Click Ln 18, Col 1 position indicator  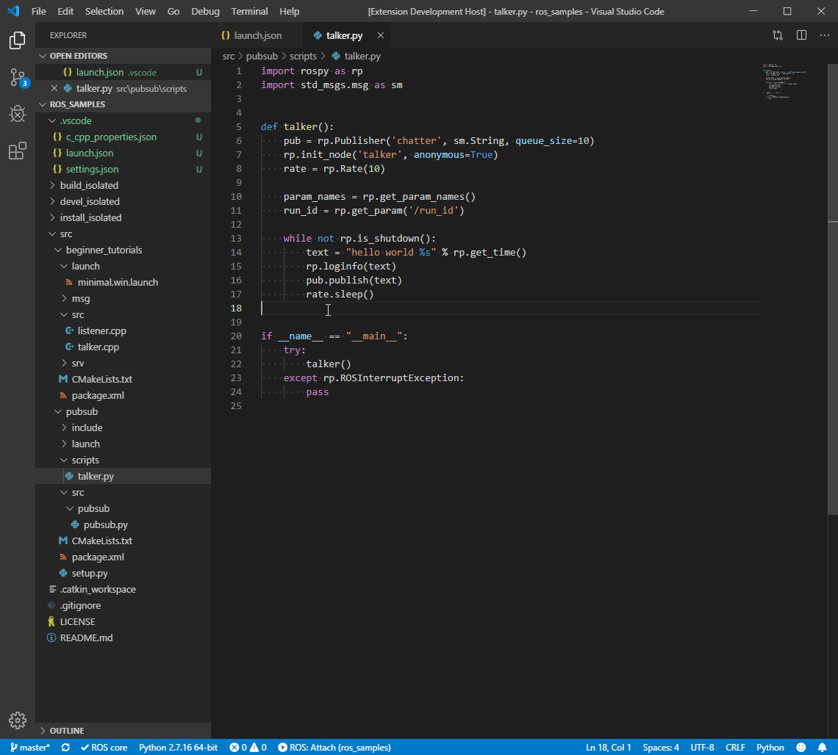[x=608, y=748]
